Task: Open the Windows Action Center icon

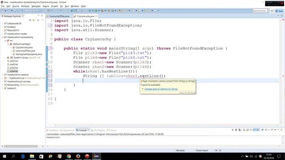Action: [x=279, y=156]
